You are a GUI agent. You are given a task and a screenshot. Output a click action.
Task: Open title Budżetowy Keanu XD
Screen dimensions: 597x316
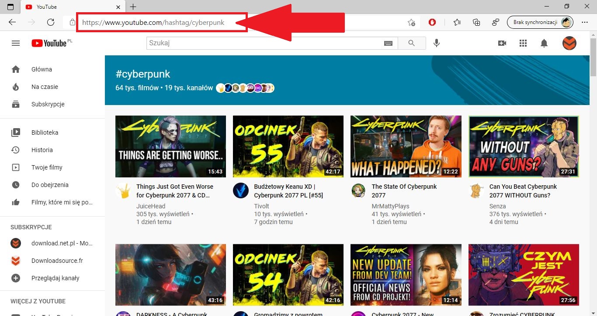pyautogui.click(x=288, y=191)
